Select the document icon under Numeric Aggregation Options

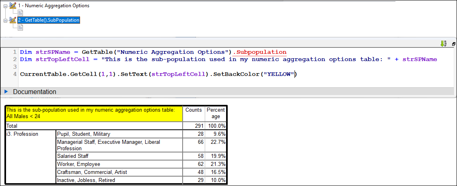21,12
